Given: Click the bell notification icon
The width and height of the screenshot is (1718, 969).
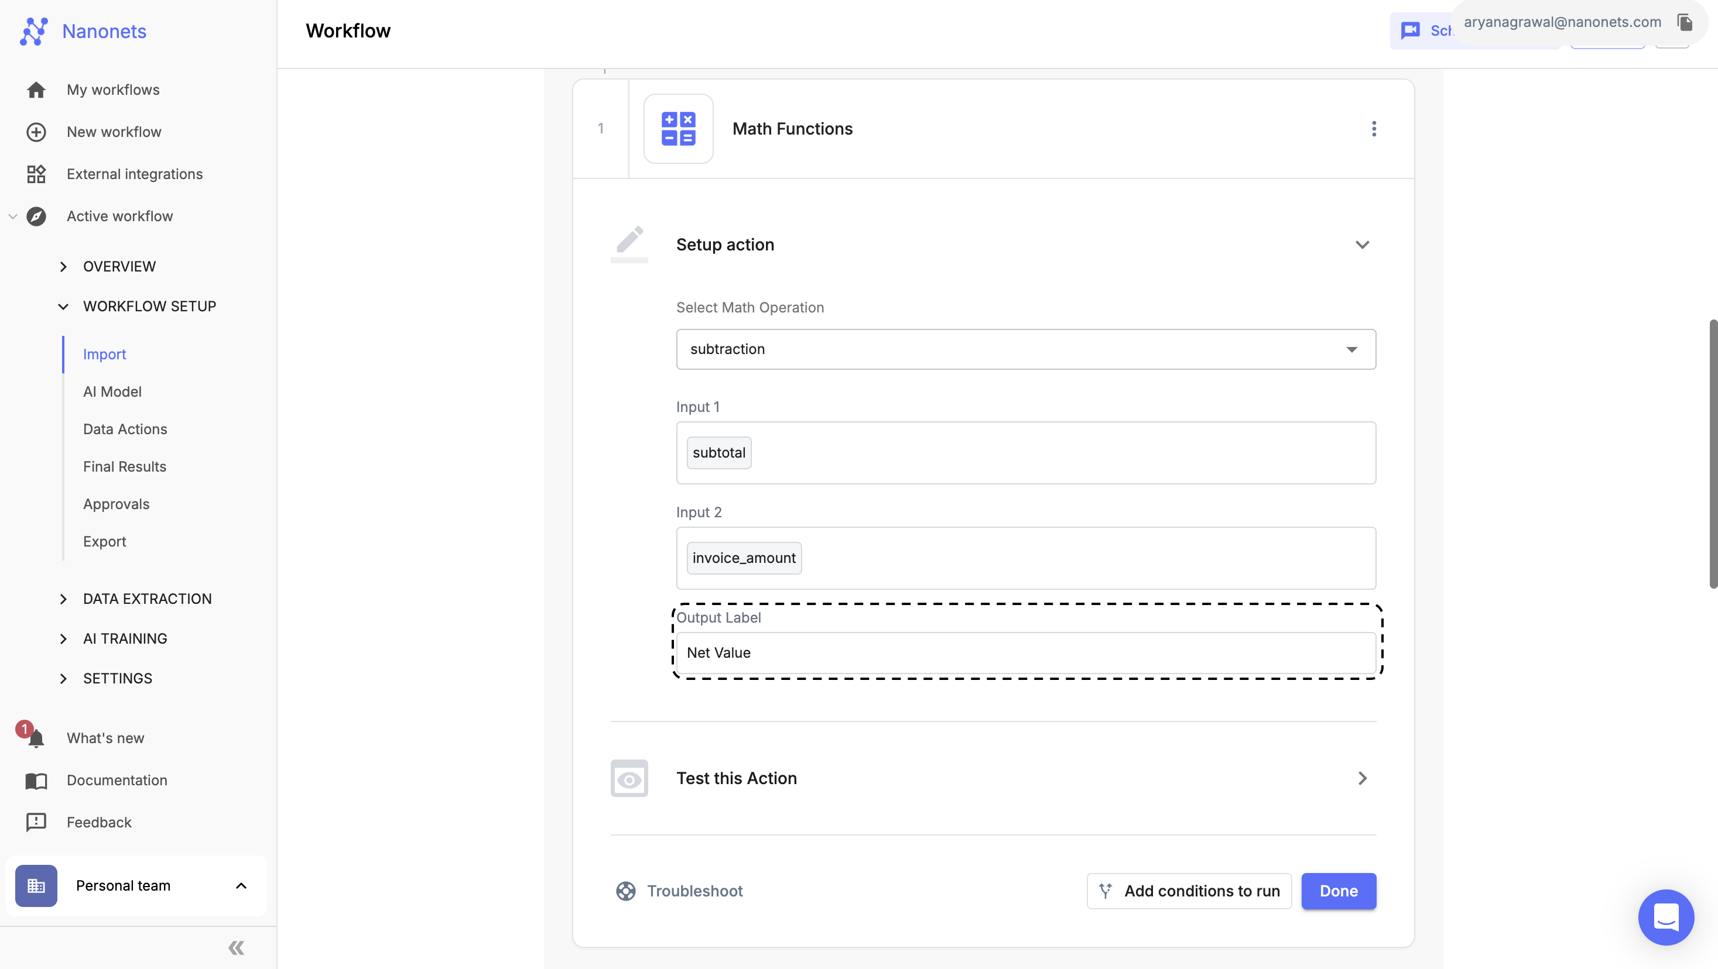Looking at the screenshot, I should tap(34, 738).
